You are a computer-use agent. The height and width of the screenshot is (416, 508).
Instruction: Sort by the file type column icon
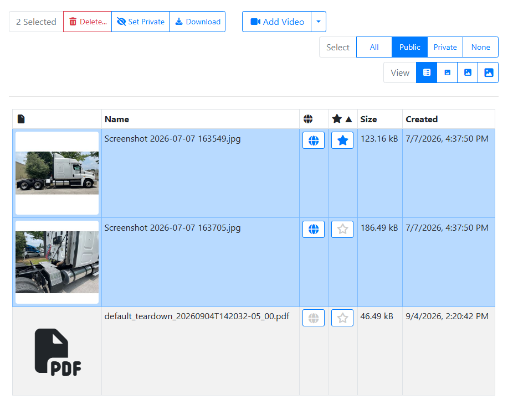(x=21, y=119)
